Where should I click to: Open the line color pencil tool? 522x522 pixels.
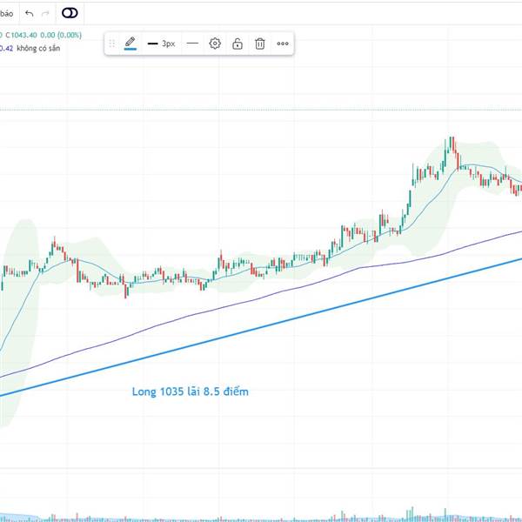[130, 43]
